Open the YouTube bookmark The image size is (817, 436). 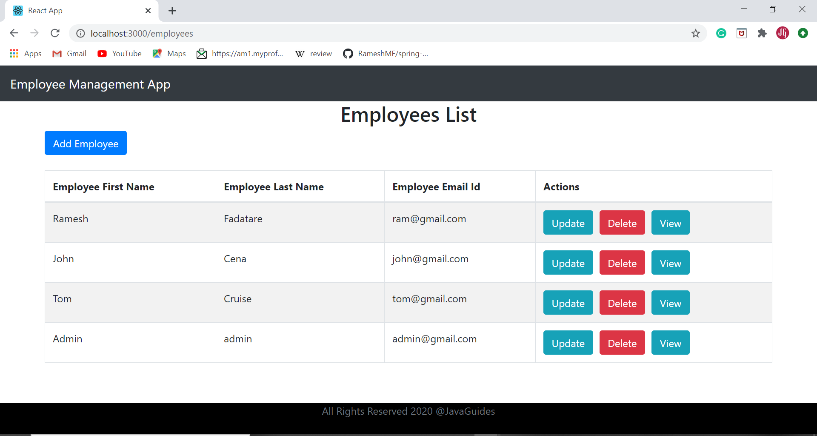(120, 54)
